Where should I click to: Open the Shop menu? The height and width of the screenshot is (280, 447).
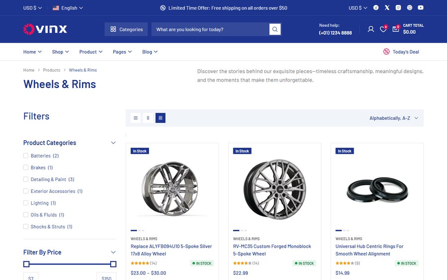pyautogui.click(x=61, y=52)
